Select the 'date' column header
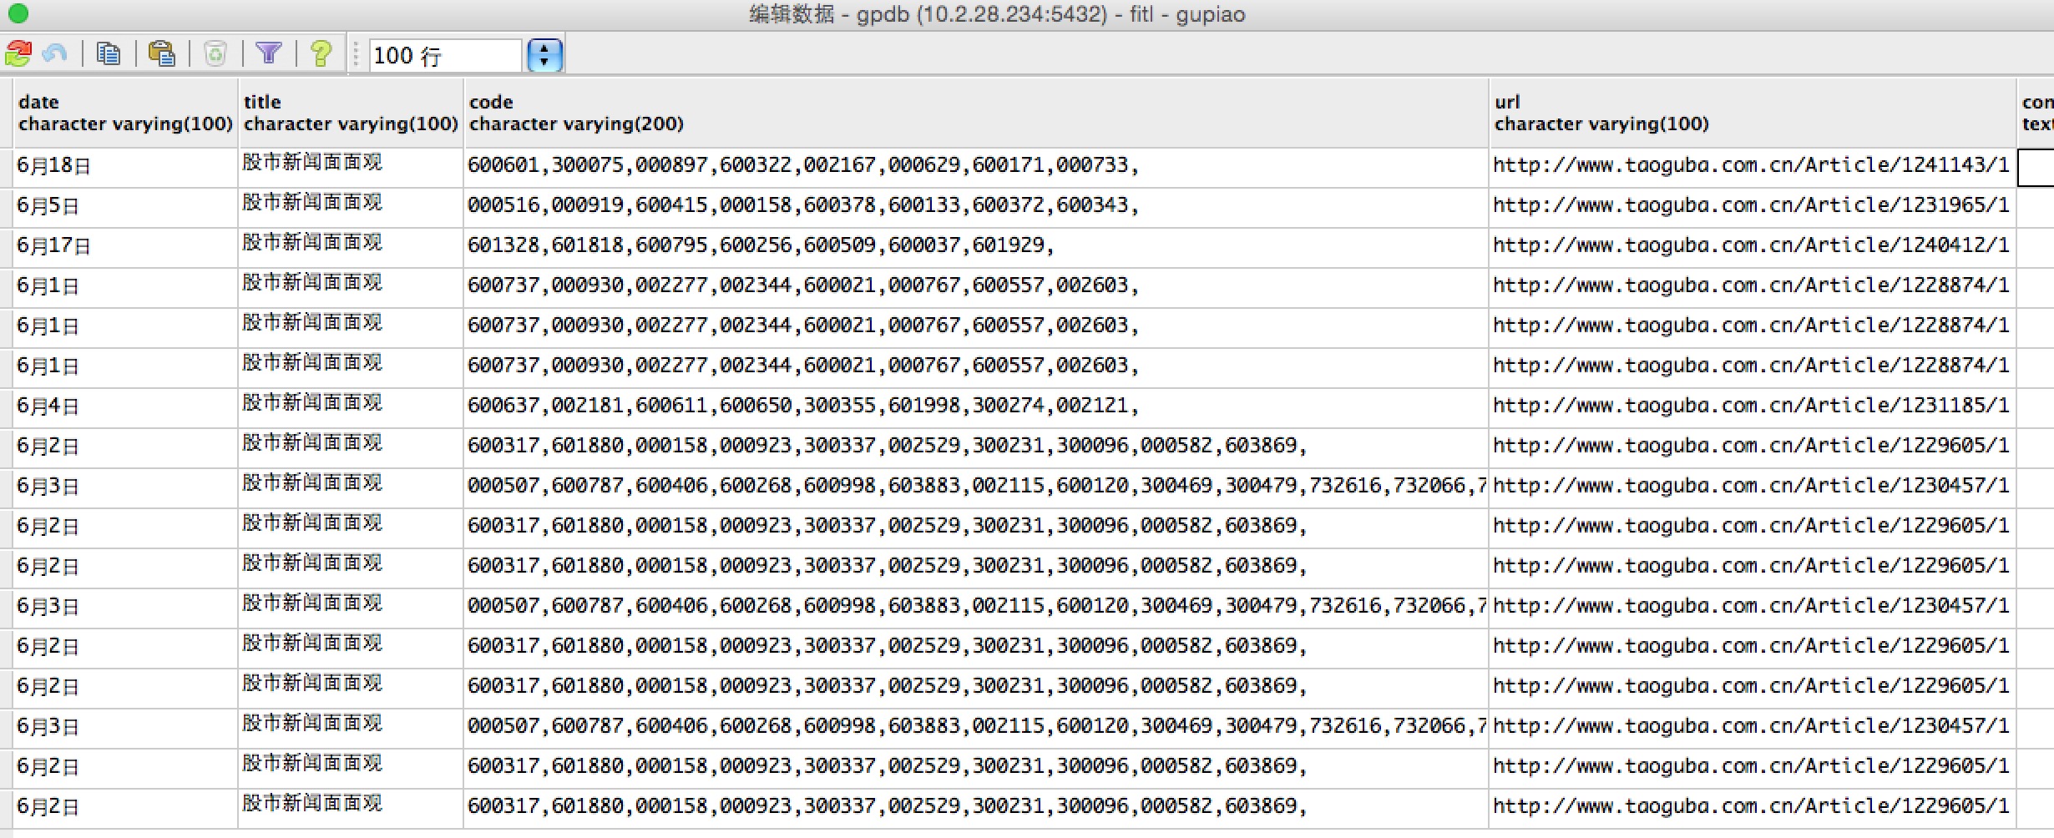This screenshot has height=838, width=2054. pos(125,113)
